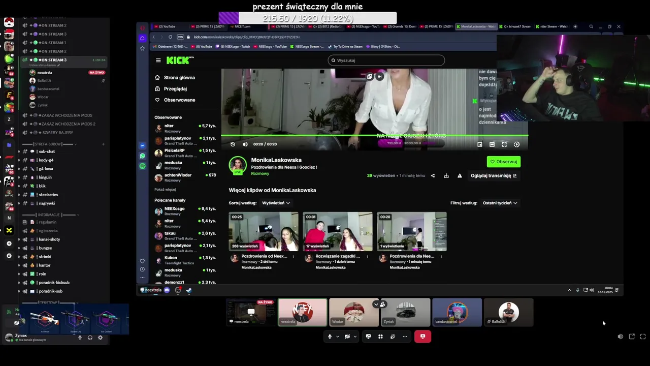Image resolution: width=650 pixels, height=366 pixels.
Task: Open camera options arrow
Action: point(355,337)
